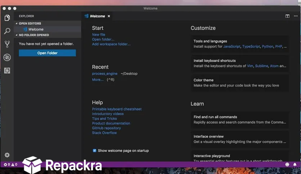Open Find and run all commands card
This screenshot has width=301, height=174.
pos(240,120)
